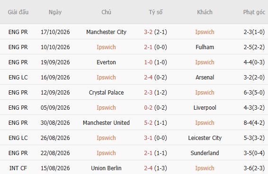Select the Fulham away team link
Viewport: 268px width, 174px height.
(205, 47)
